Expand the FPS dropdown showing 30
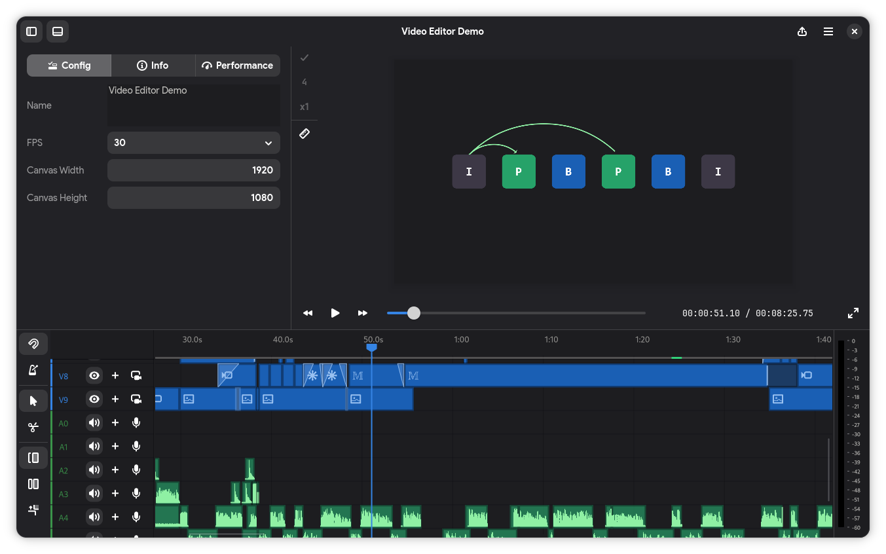886x554 pixels. point(194,143)
